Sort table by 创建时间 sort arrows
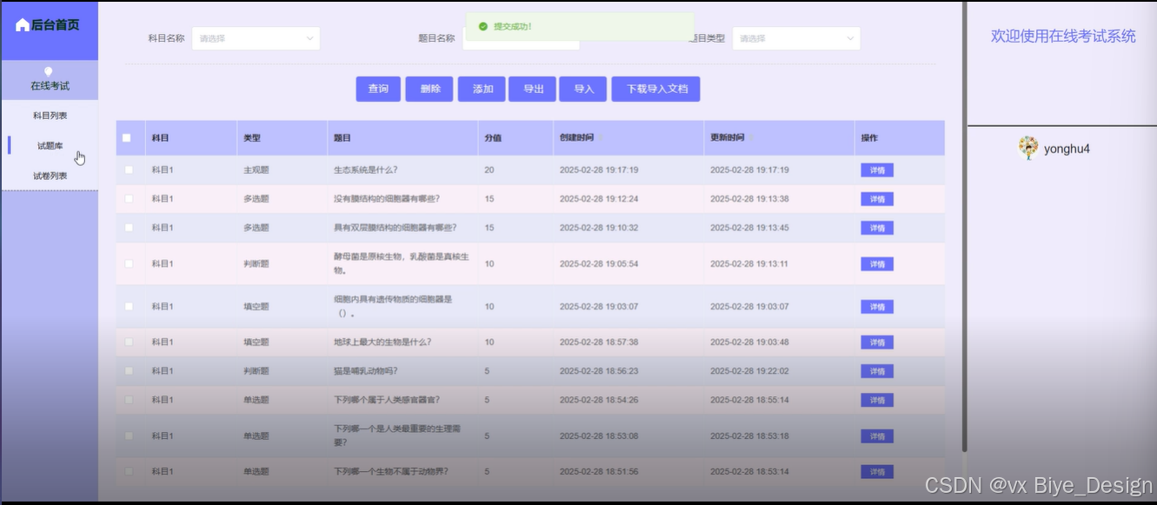 pyautogui.click(x=602, y=138)
